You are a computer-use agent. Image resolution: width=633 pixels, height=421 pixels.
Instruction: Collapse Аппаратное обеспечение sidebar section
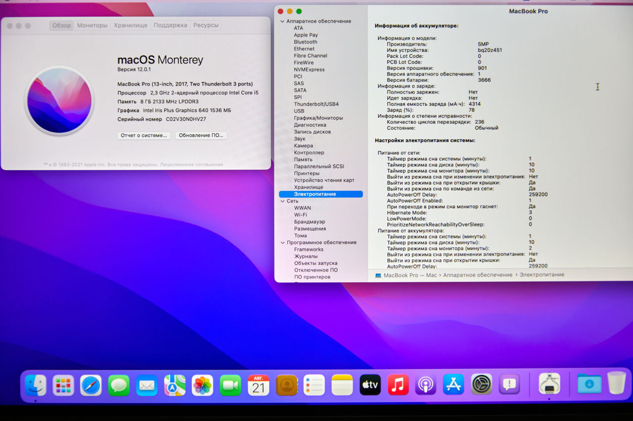282,21
